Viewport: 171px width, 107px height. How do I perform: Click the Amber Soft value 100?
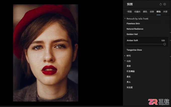tap(163, 40)
